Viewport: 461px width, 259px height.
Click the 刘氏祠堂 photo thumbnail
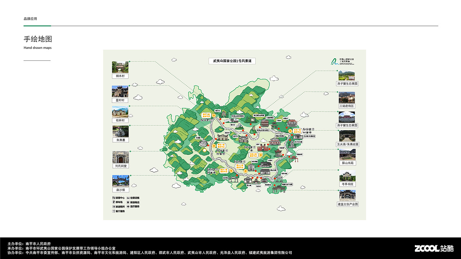click(x=120, y=158)
